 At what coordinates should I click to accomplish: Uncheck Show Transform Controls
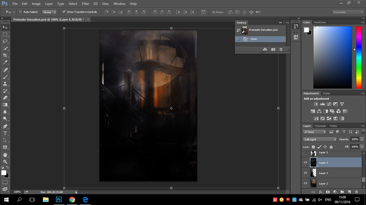pos(64,12)
